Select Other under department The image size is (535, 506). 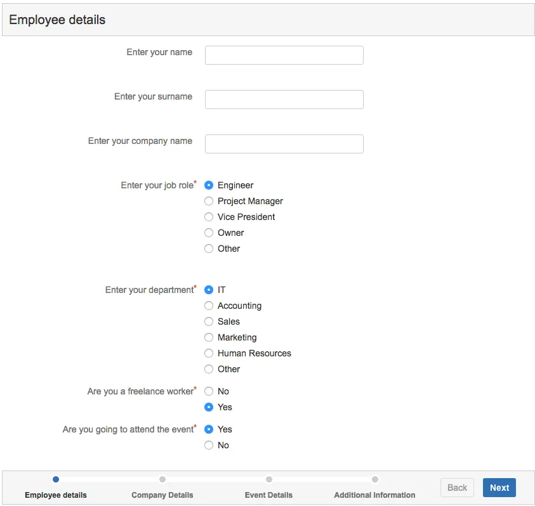coord(208,369)
